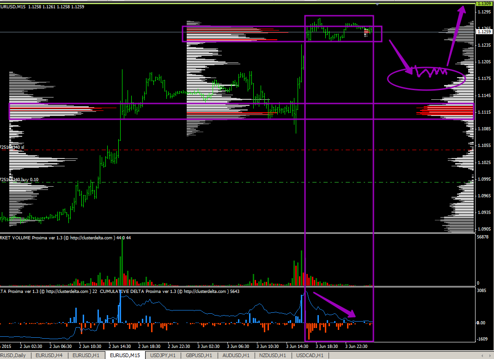
Task: Click the '2 Jun 18:30' time axis label
Action: [x=149, y=347]
